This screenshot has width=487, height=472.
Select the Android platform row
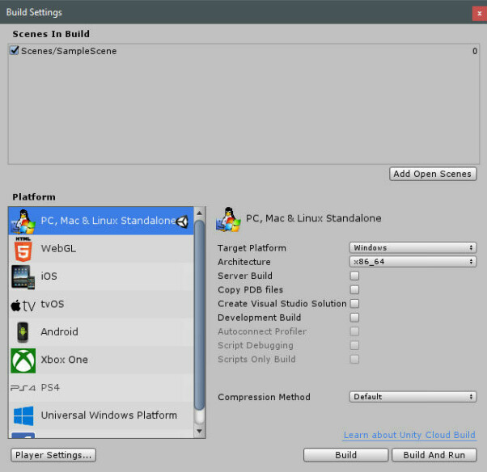(101, 332)
